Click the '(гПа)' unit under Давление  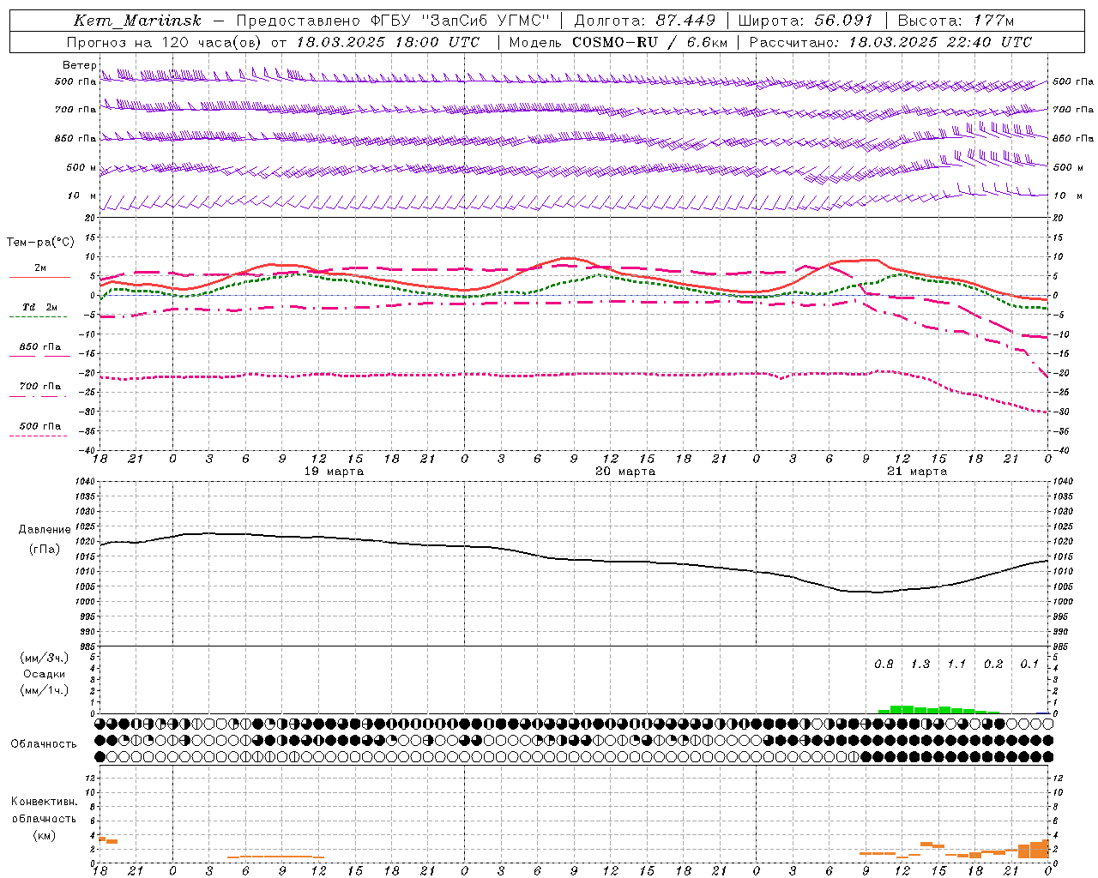click(x=45, y=550)
